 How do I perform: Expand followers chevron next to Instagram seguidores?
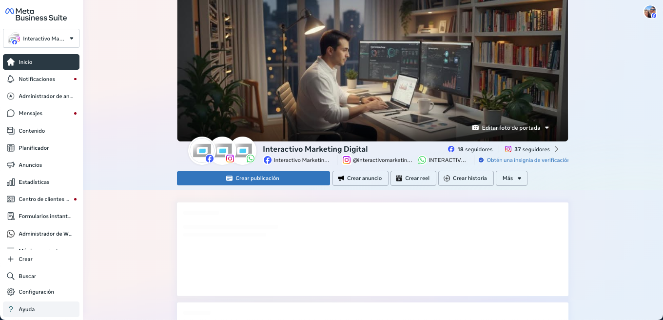[x=557, y=149]
